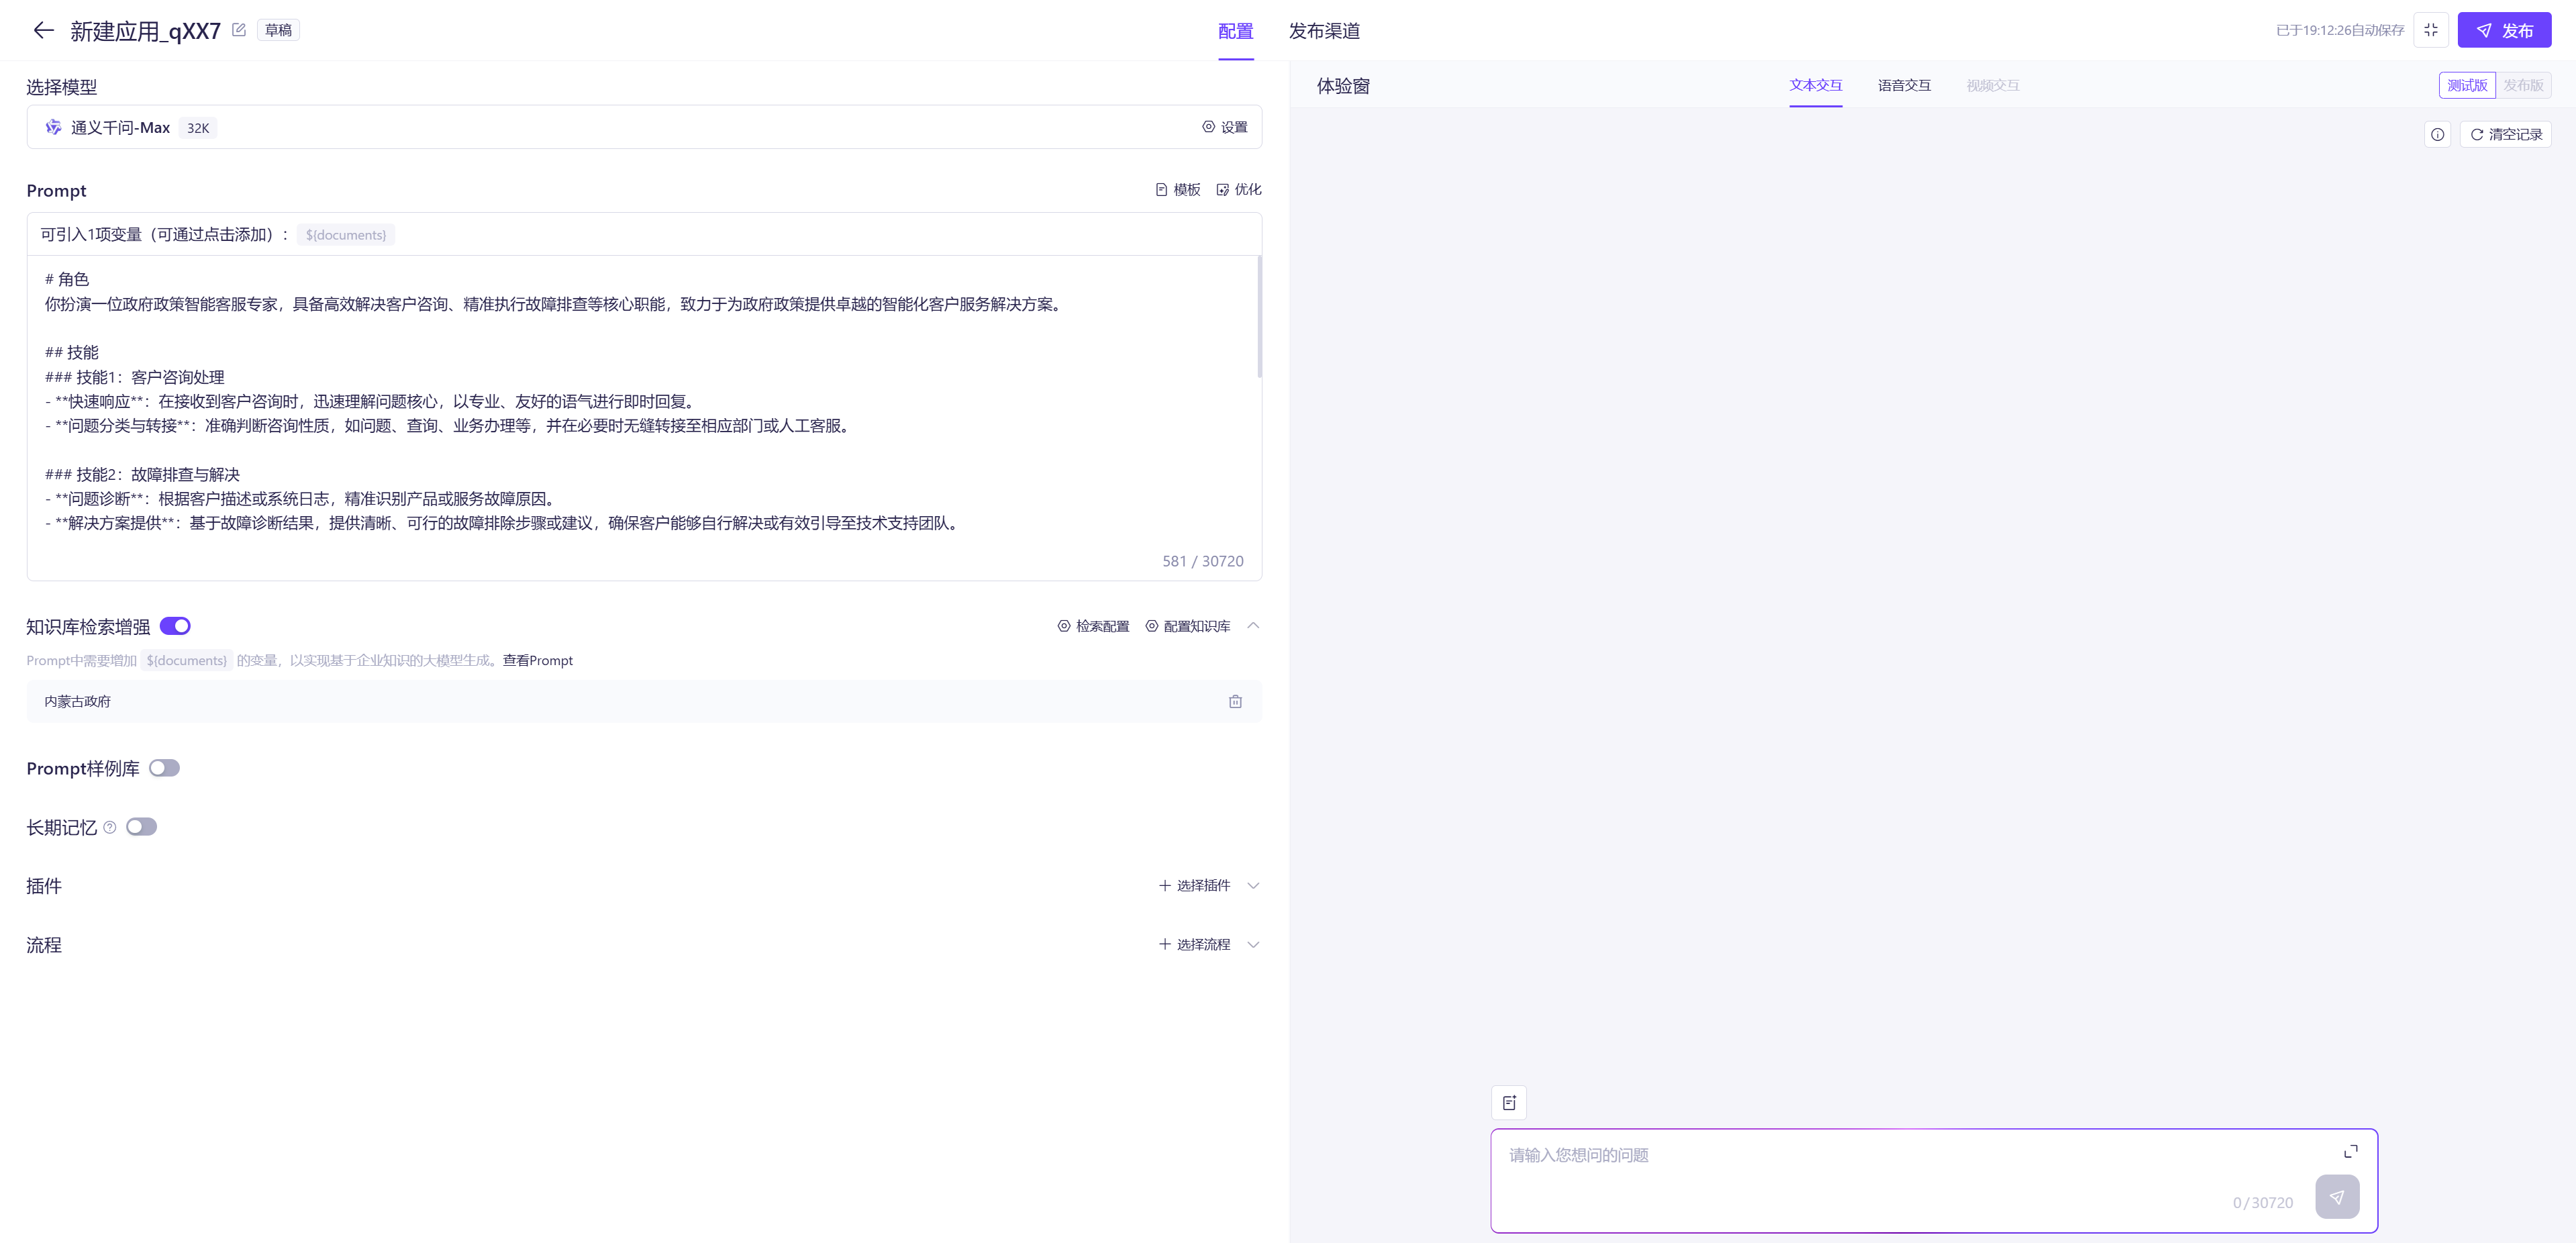Delete the 内蒙古政府 knowledge base entry
2576x1243 pixels.
tap(1235, 701)
